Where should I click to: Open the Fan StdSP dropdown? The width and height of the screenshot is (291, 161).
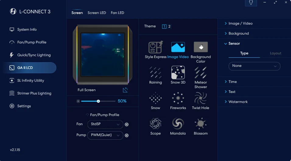point(105,124)
